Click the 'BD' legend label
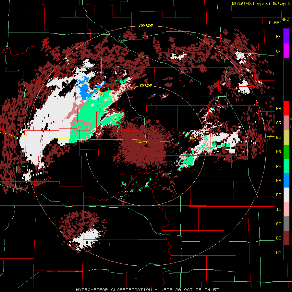Image resolution: width=292 pixels, height=292 pixels. [x=279, y=138]
